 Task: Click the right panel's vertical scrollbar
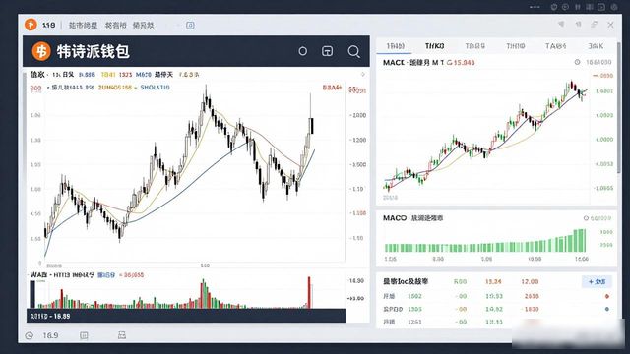click(618, 108)
